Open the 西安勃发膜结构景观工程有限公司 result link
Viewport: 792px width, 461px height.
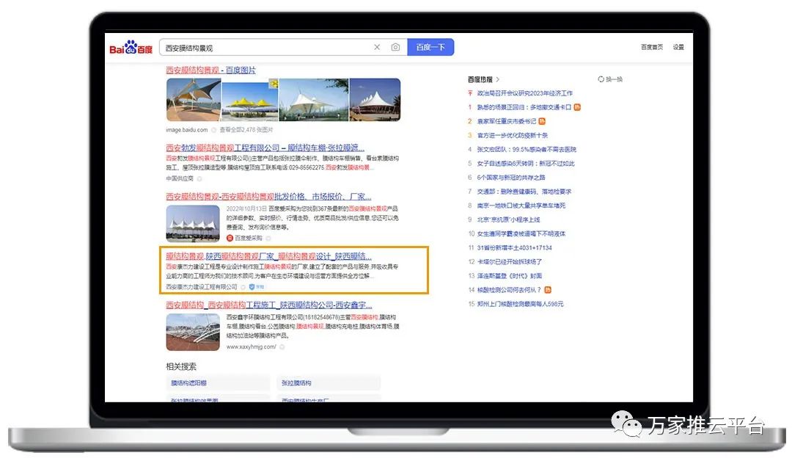265,148
